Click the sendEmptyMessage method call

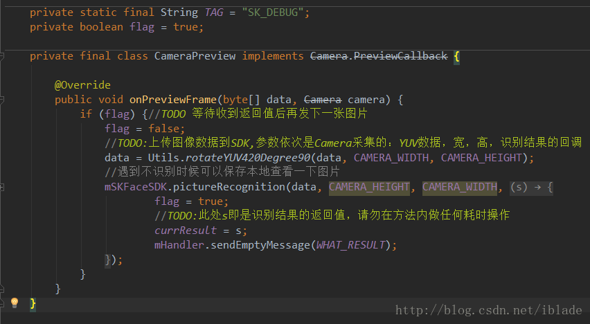[x=260, y=245]
